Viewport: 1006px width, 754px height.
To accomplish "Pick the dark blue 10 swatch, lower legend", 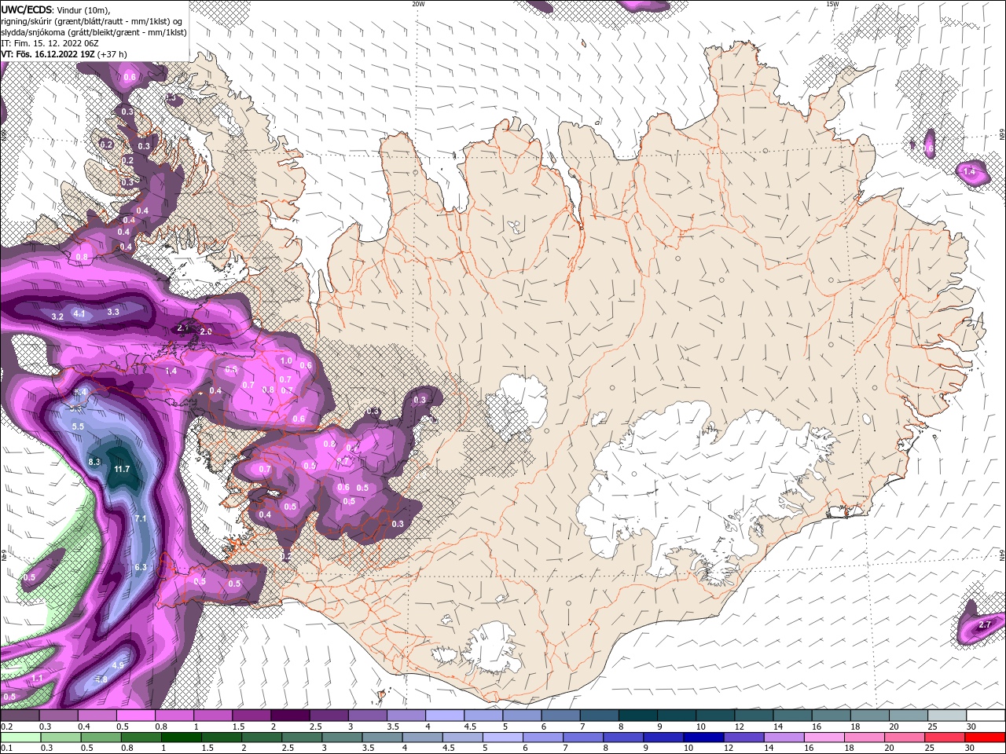I will click(x=703, y=738).
